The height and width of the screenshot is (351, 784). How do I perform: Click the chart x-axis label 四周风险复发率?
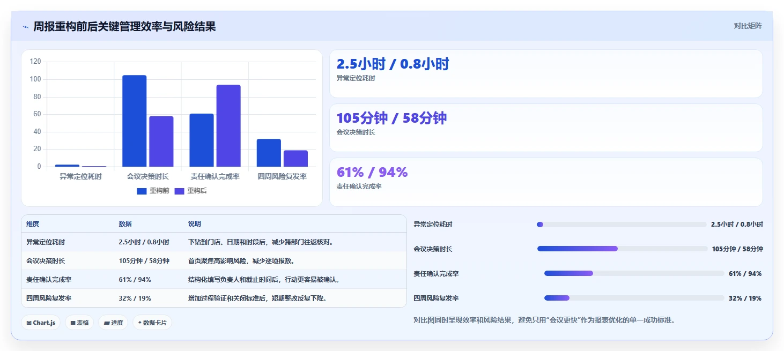(282, 176)
